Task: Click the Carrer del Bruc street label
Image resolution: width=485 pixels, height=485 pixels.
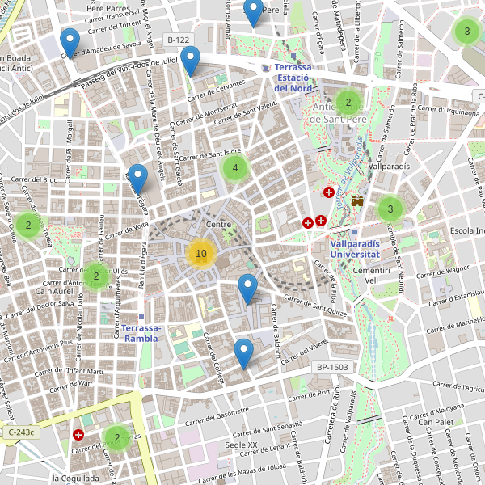Action: [34, 179]
